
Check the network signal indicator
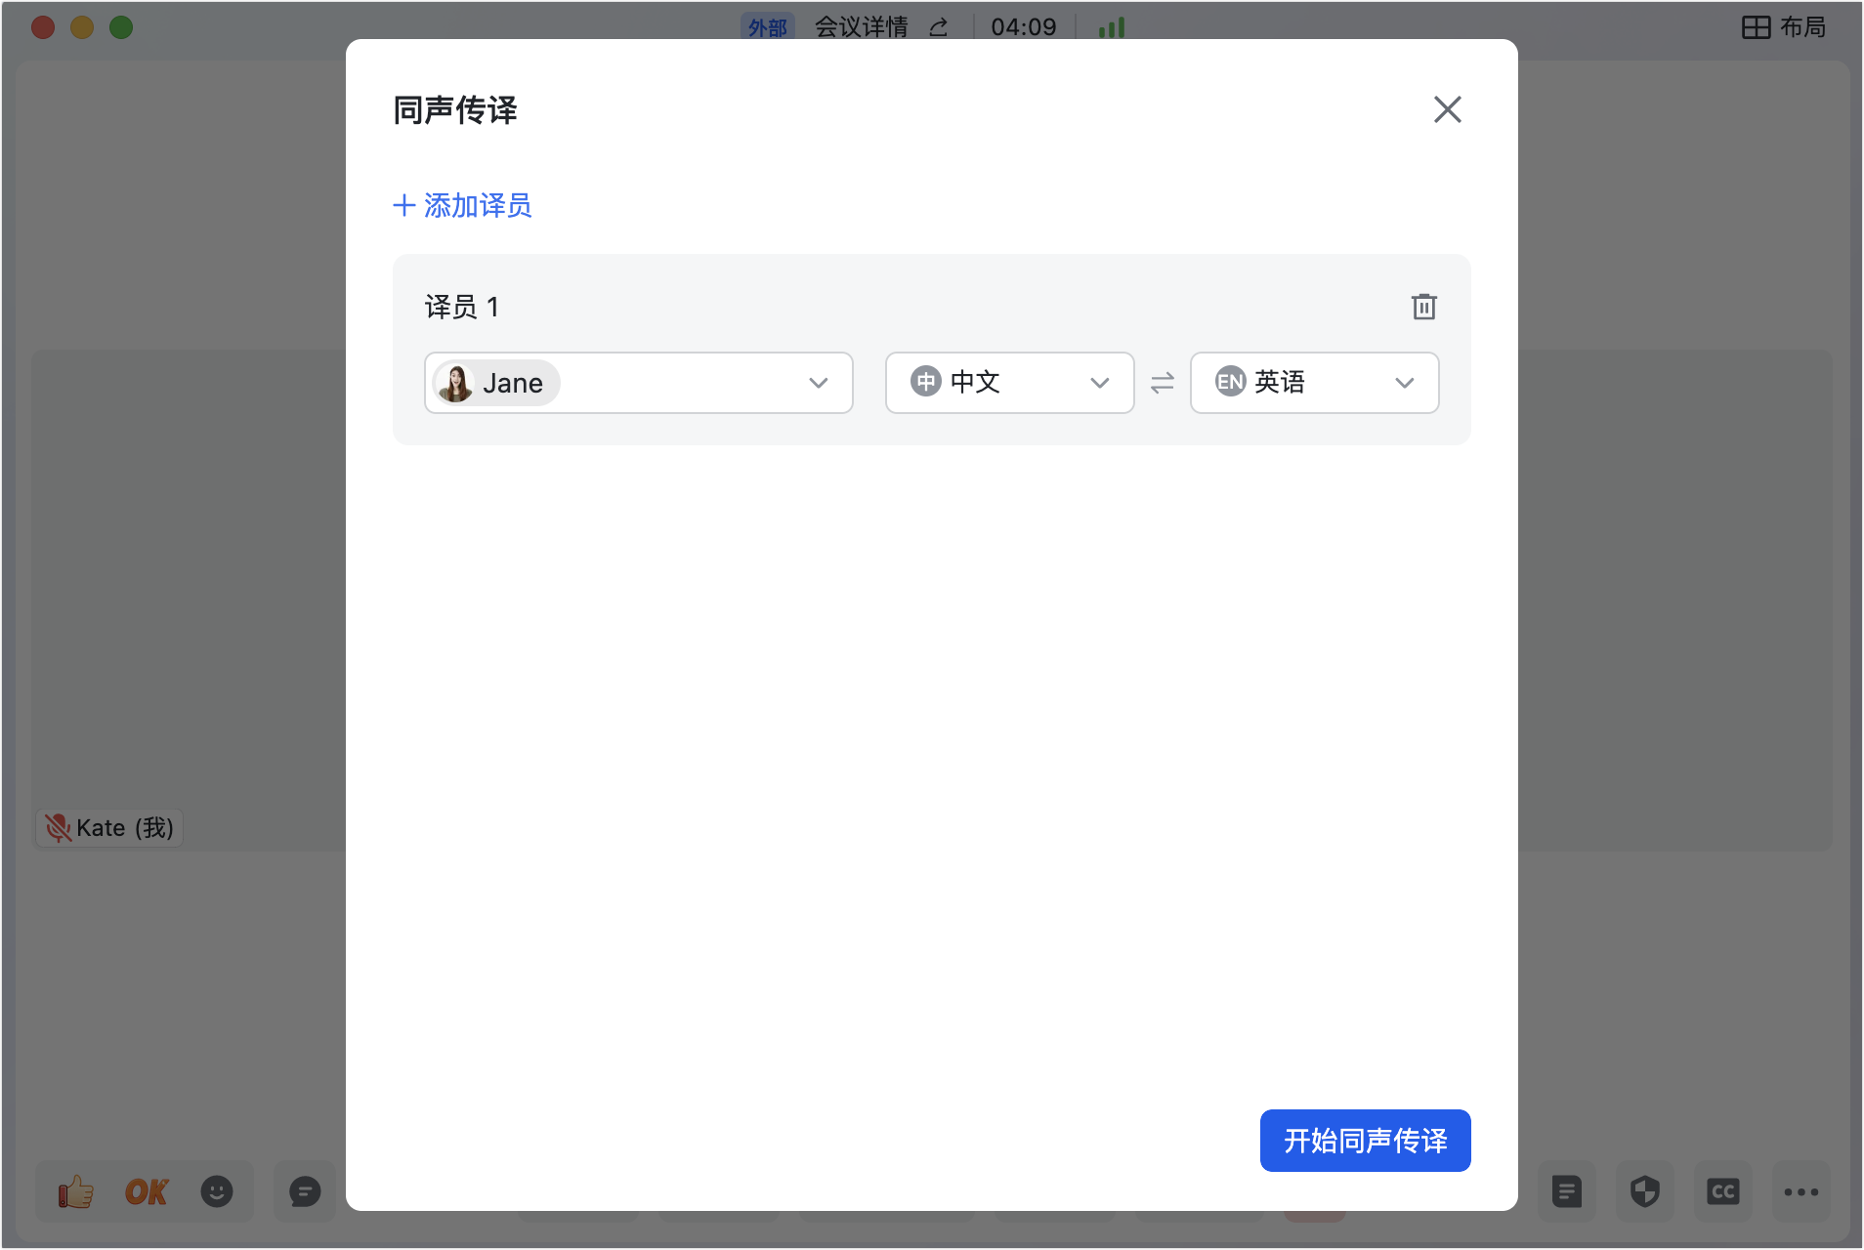click(x=1112, y=26)
